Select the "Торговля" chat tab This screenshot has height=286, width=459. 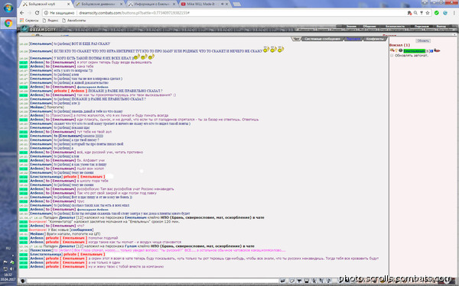(x=353, y=39)
